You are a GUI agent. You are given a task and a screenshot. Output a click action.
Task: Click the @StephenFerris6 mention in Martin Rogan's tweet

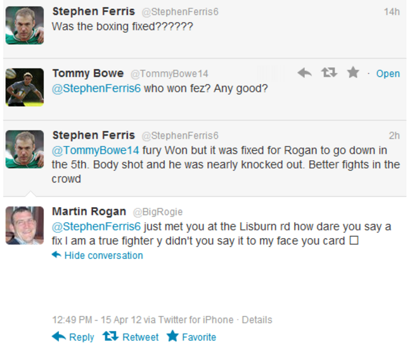[96, 227]
